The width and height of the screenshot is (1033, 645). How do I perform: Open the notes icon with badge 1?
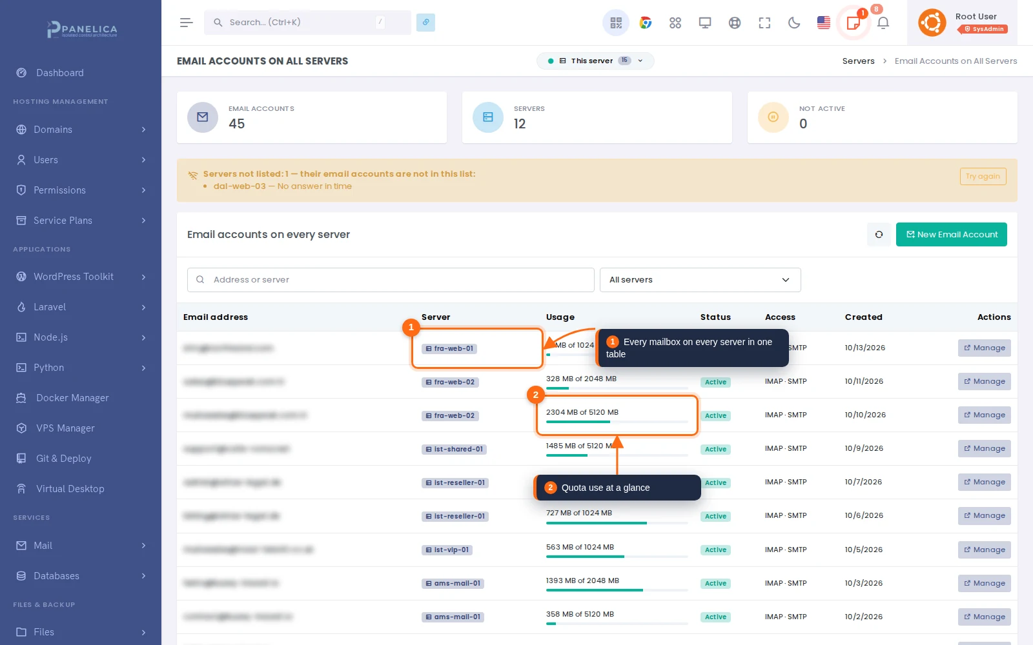854,23
